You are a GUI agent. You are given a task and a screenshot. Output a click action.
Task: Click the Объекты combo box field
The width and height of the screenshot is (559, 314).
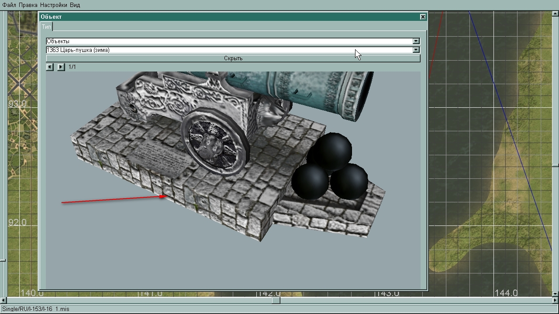[x=233, y=41]
